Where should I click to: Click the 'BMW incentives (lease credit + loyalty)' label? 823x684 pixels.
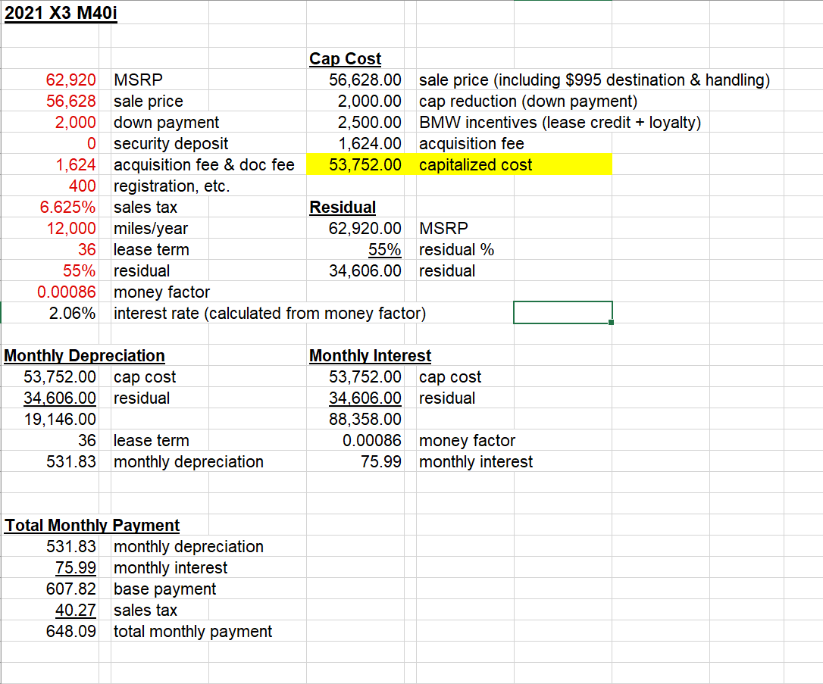[560, 122]
